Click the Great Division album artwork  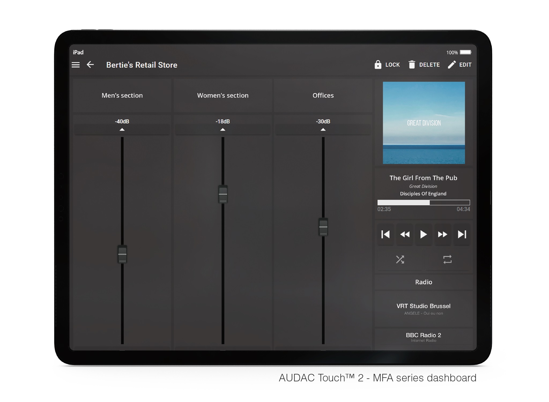(424, 123)
